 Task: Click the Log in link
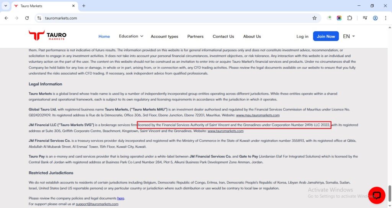click(x=302, y=36)
